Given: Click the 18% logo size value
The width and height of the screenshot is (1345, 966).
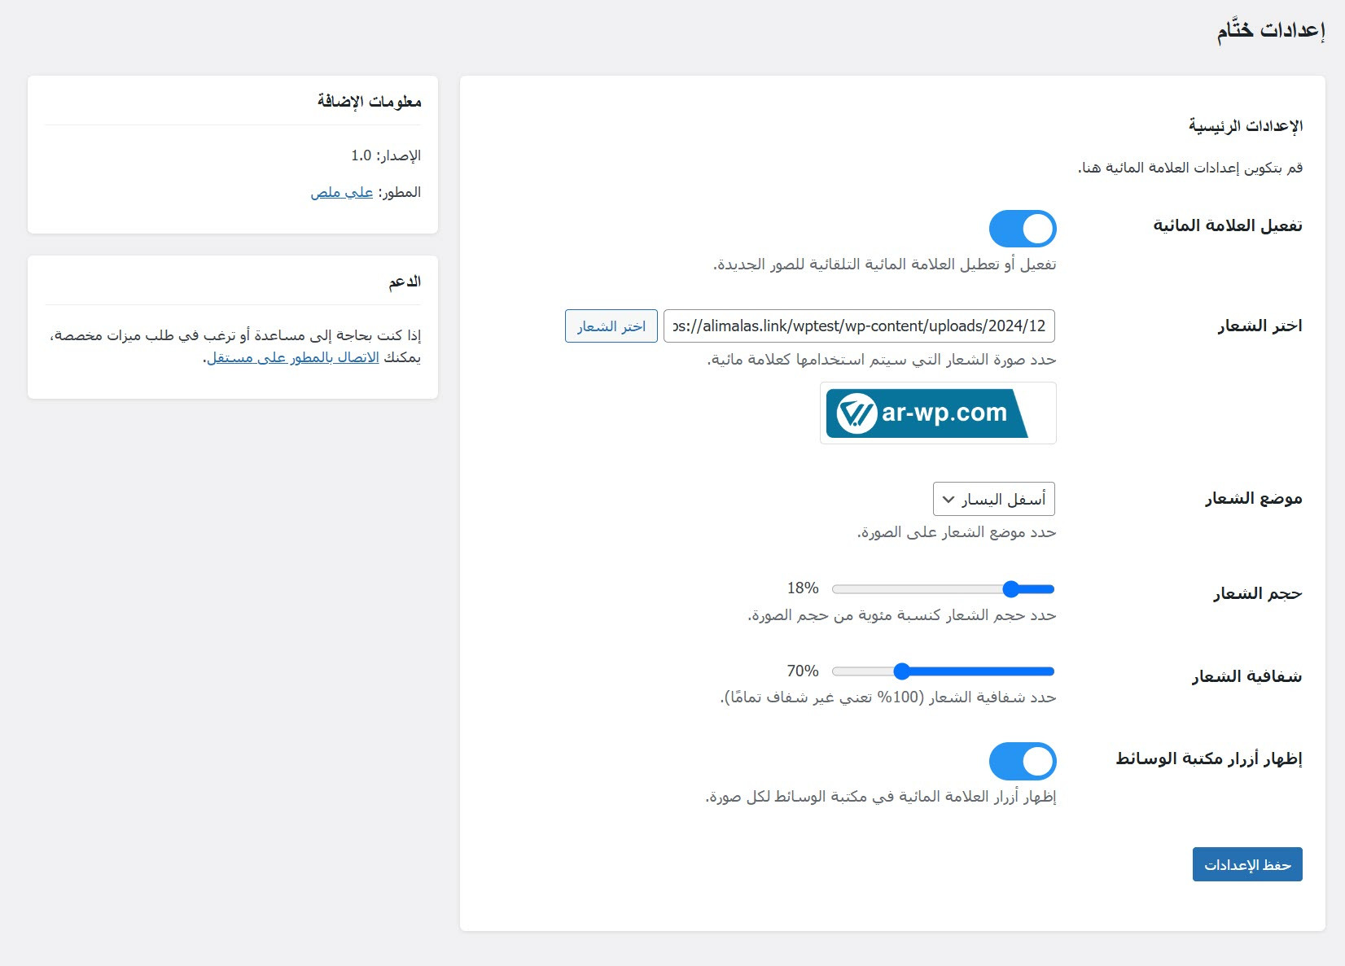Looking at the screenshot, I should (803, 588).
